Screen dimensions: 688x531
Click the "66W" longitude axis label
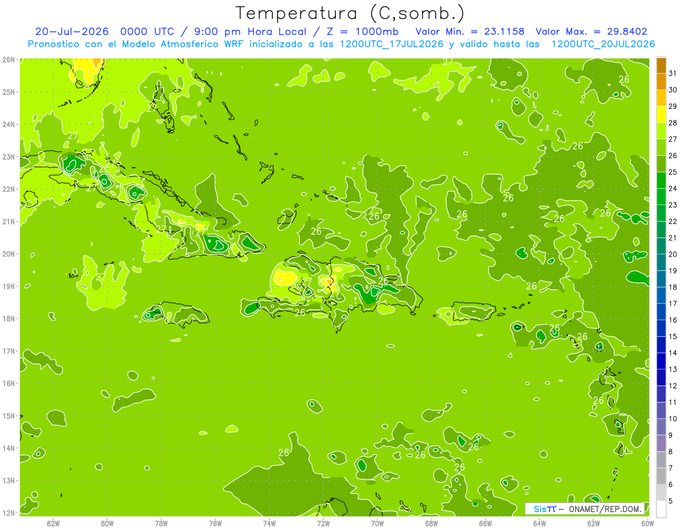[x=486, y=523]
